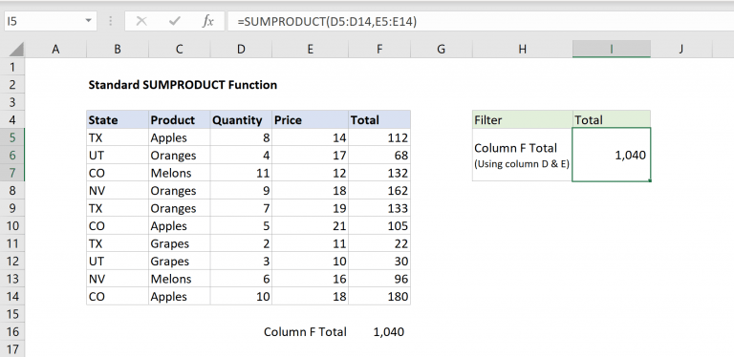
Task: Select column D header
Action: [241, 49]
